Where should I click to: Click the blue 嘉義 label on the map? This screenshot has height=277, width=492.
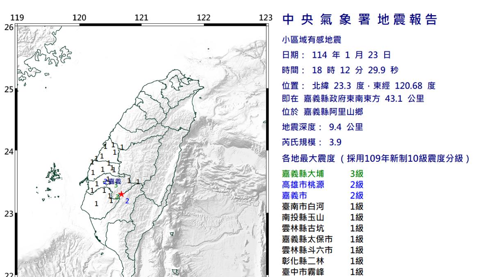(x=115, y=181)
